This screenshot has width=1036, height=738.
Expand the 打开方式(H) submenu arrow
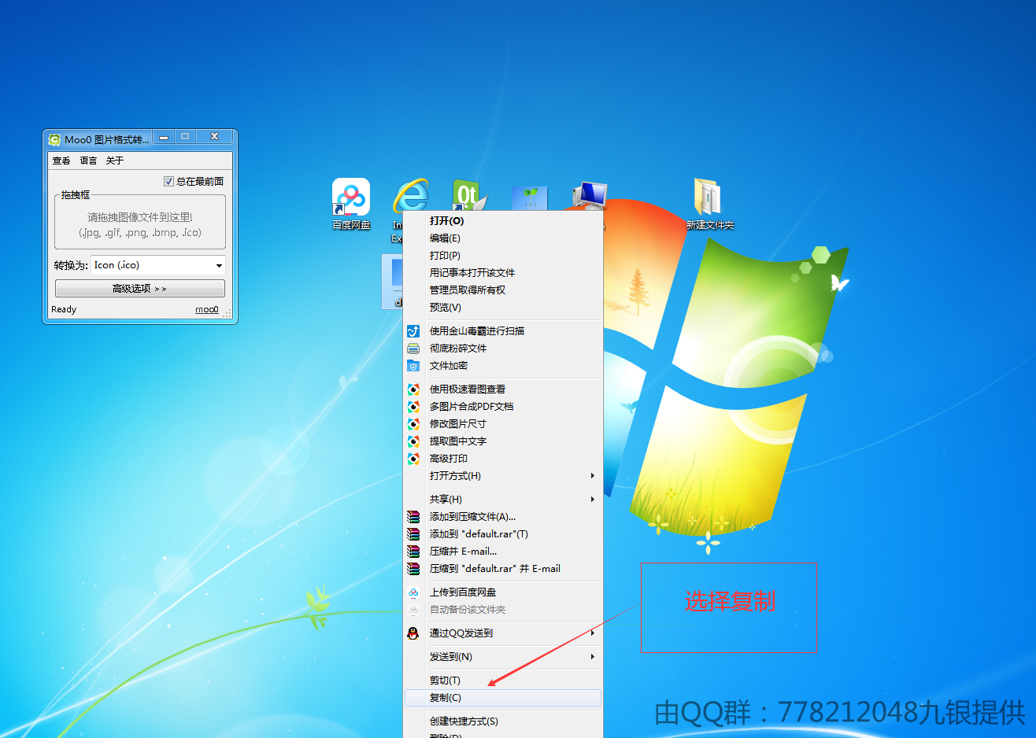point(593,476)
